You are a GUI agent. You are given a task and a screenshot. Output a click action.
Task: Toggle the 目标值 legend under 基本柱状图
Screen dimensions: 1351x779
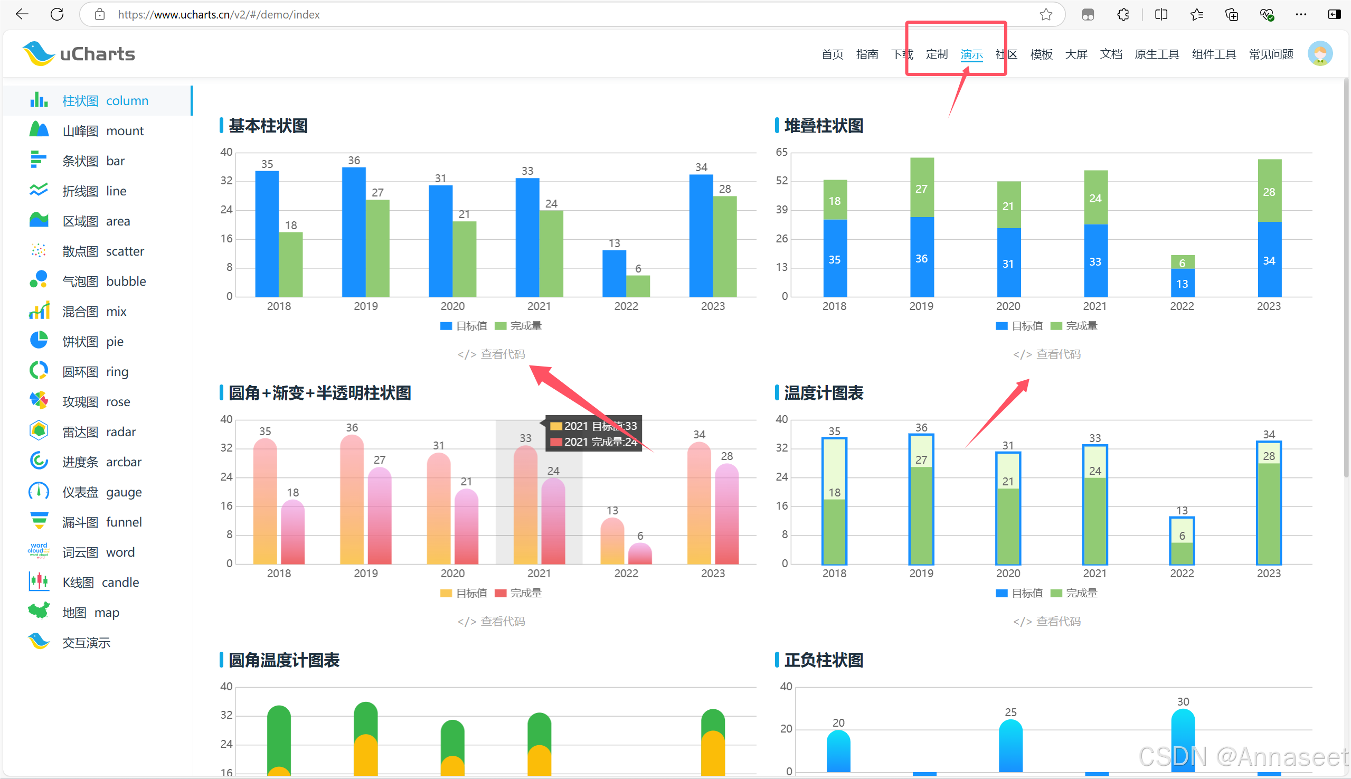coord(463,325)
